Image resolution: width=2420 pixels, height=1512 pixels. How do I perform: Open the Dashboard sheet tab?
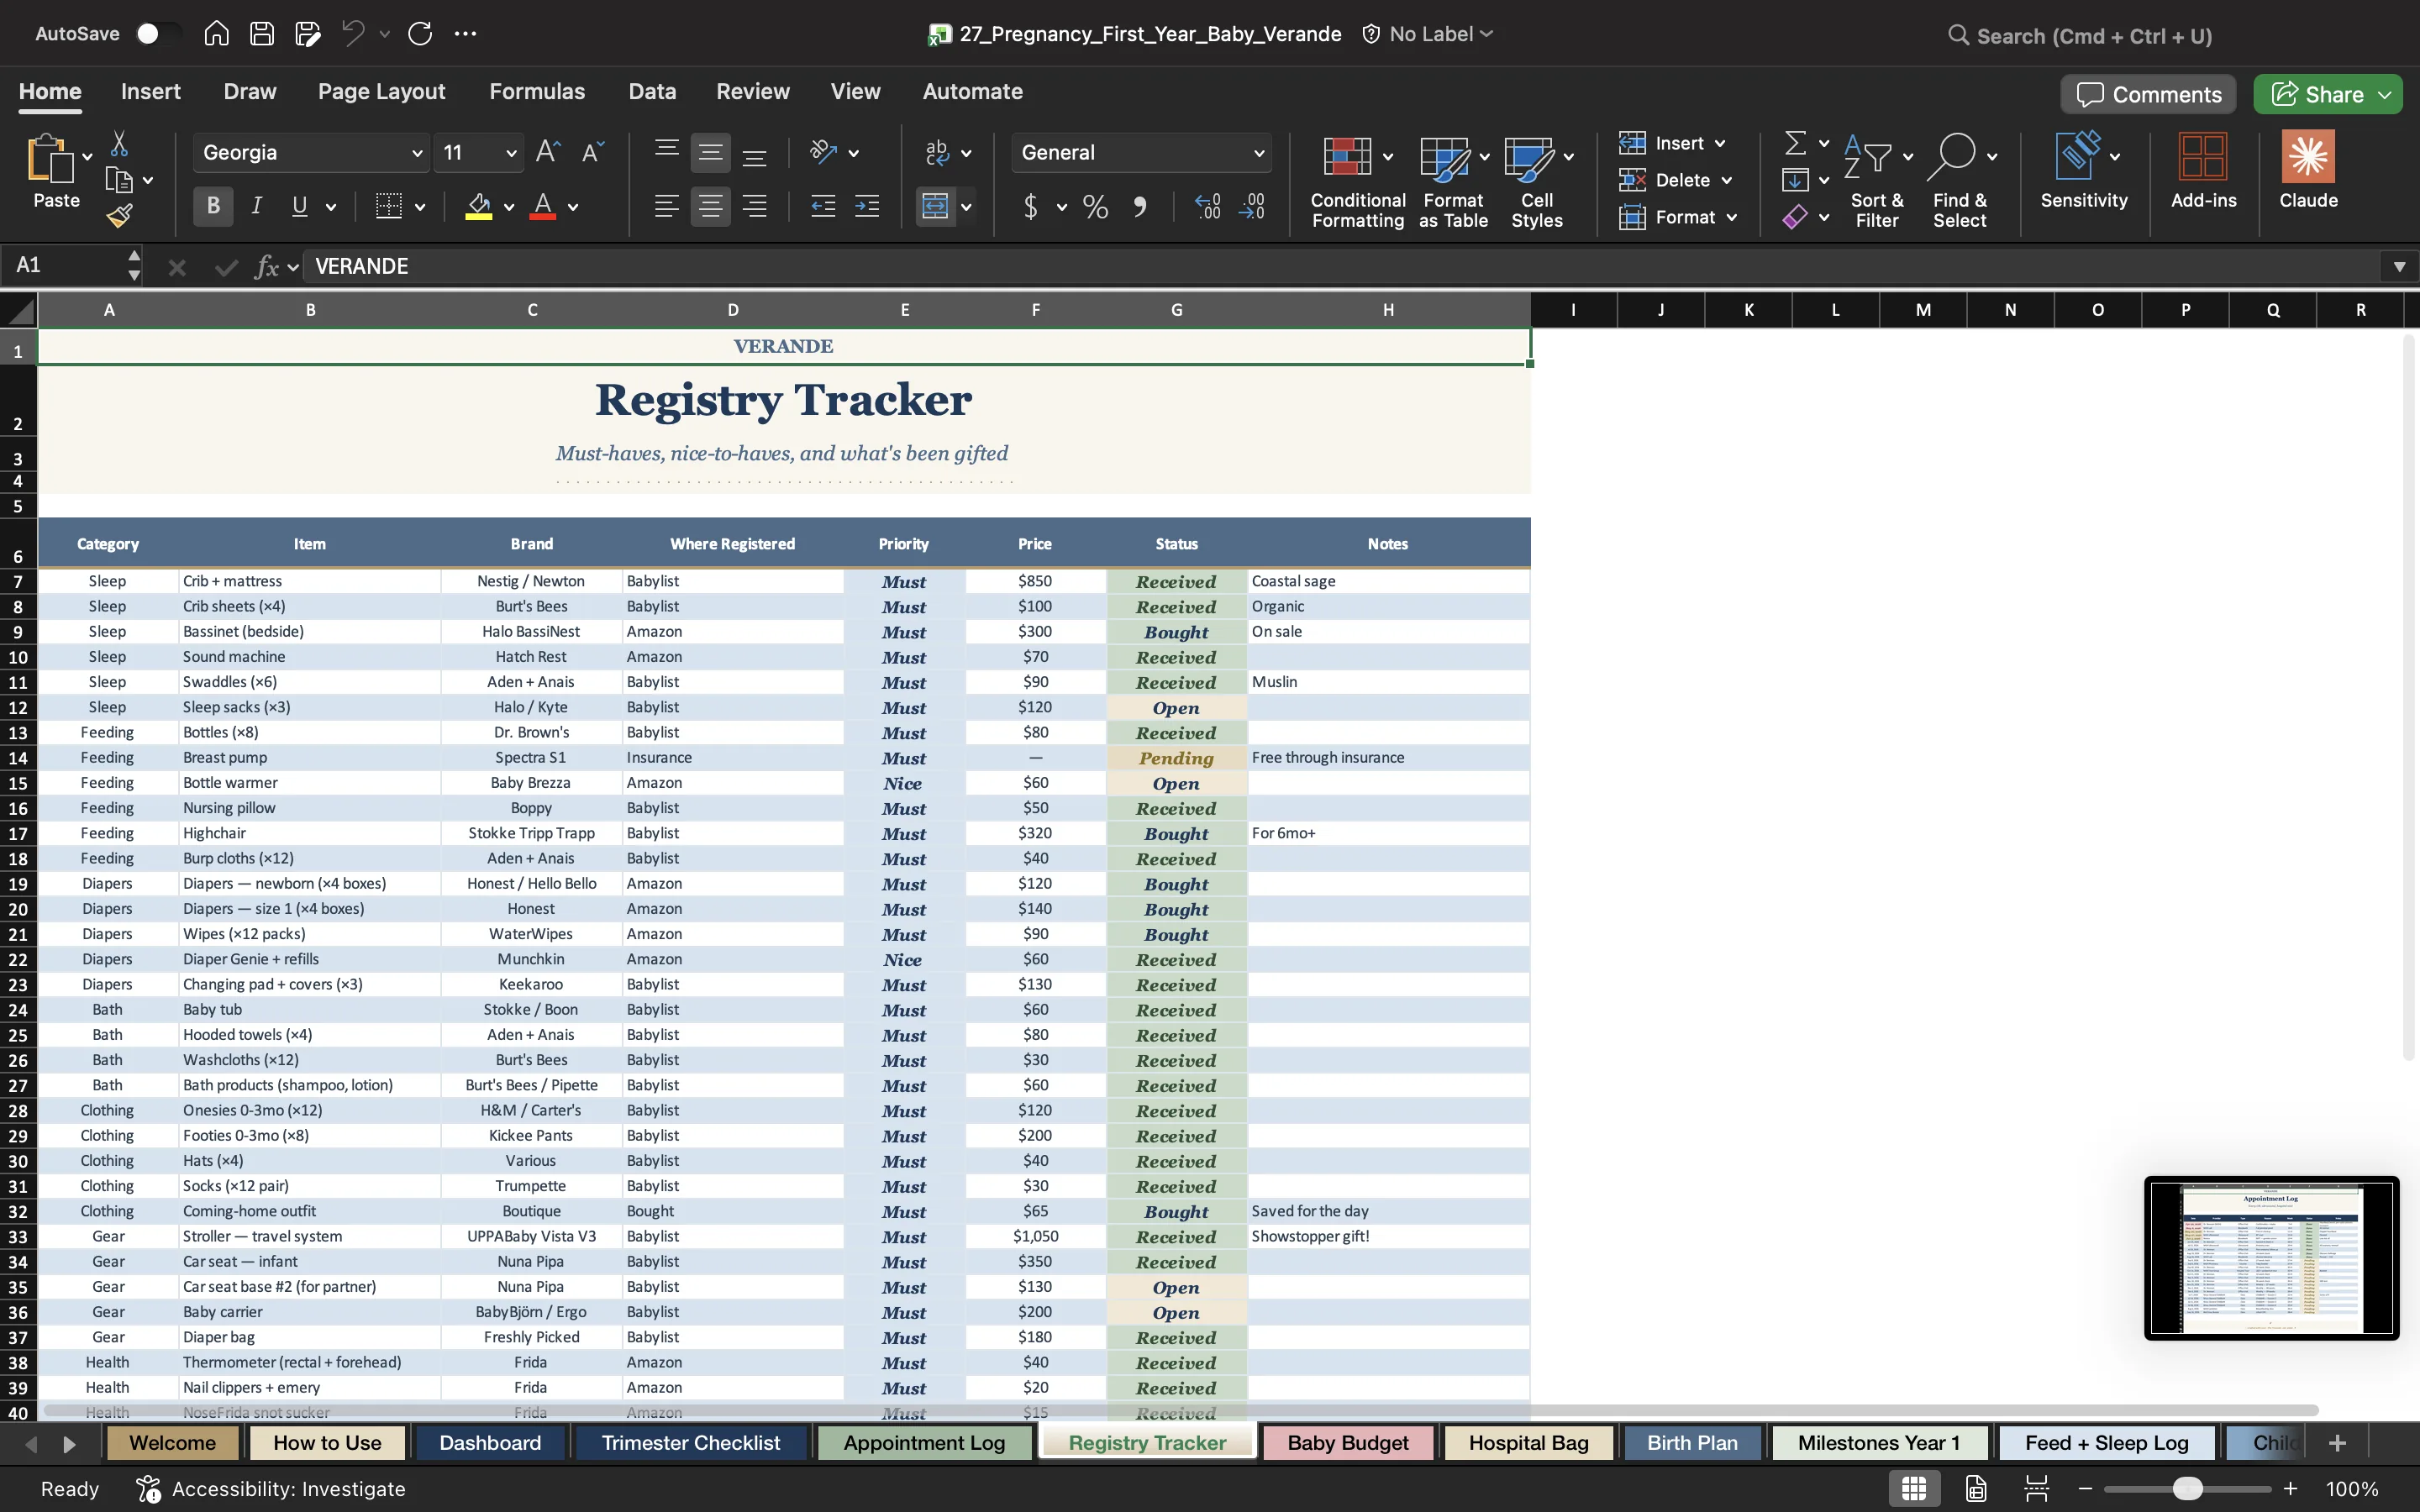tap(490, 1442)
